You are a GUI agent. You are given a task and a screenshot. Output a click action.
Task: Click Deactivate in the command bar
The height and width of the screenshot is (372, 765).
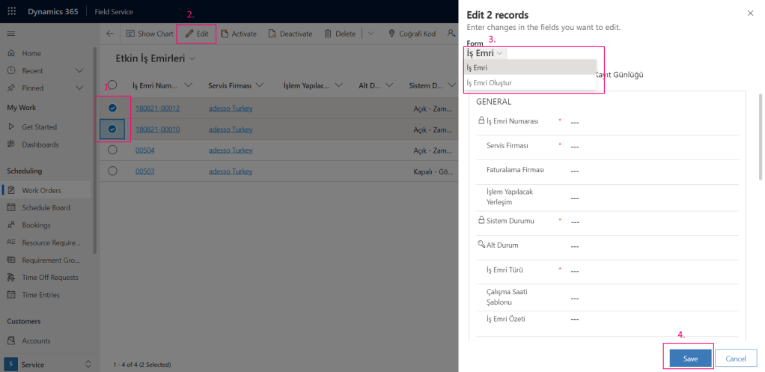290,34
